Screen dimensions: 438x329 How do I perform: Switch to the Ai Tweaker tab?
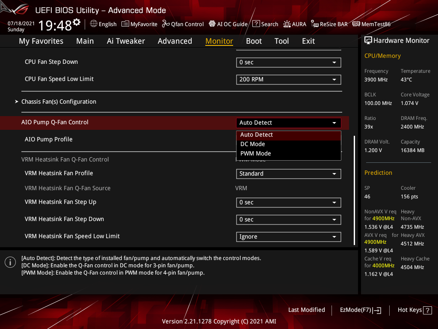pos(126,41)
